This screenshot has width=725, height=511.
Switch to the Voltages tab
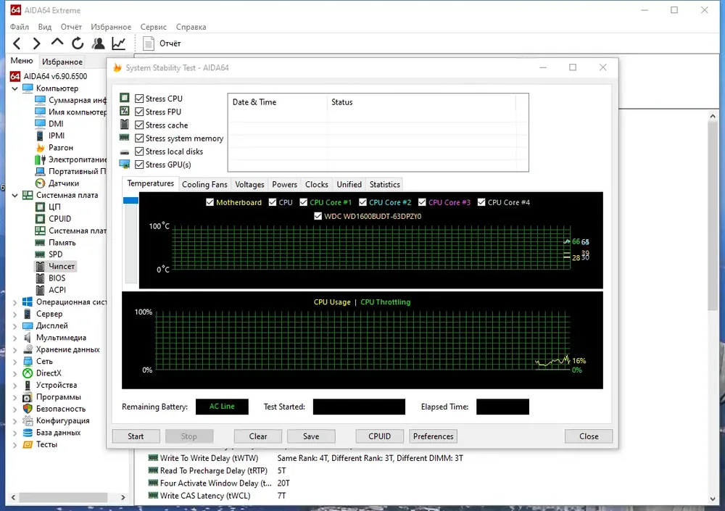point(249,185)
